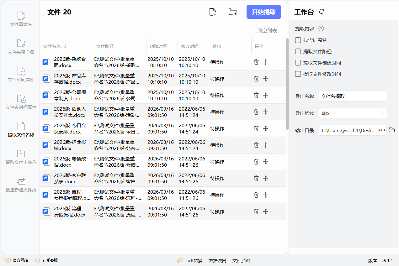This screenshot has width=399, height=266.
Task: Click the workbench refresh icon
Action: coord(321,12)
